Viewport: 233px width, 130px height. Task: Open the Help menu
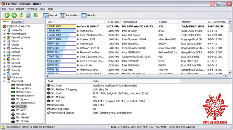50,9
